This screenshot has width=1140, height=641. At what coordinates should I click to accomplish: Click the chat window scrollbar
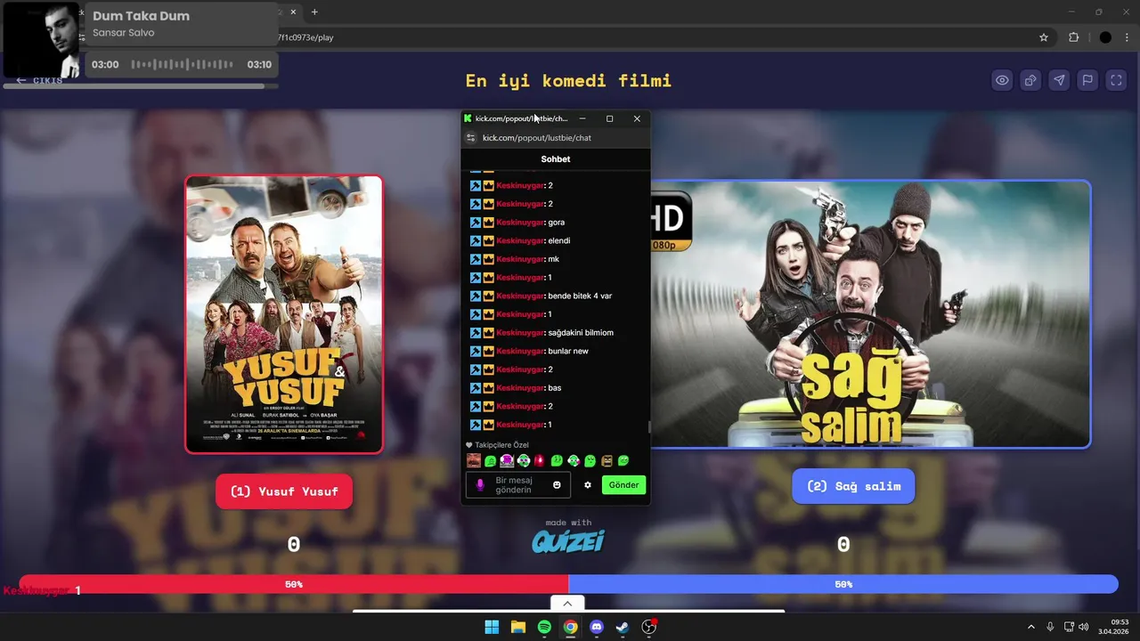(x=648, y=427)
